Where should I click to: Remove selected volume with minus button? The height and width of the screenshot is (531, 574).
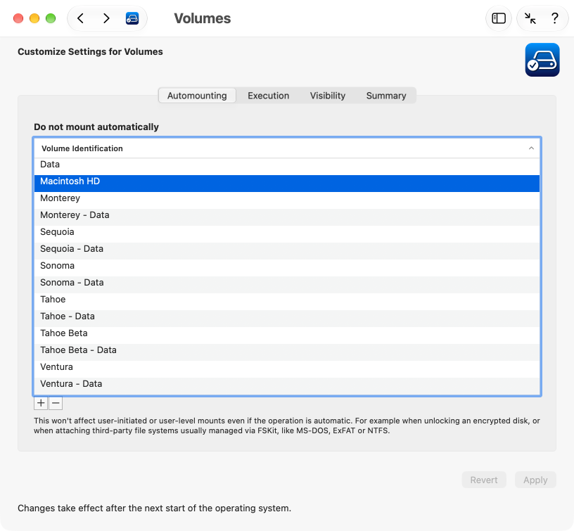56,403
